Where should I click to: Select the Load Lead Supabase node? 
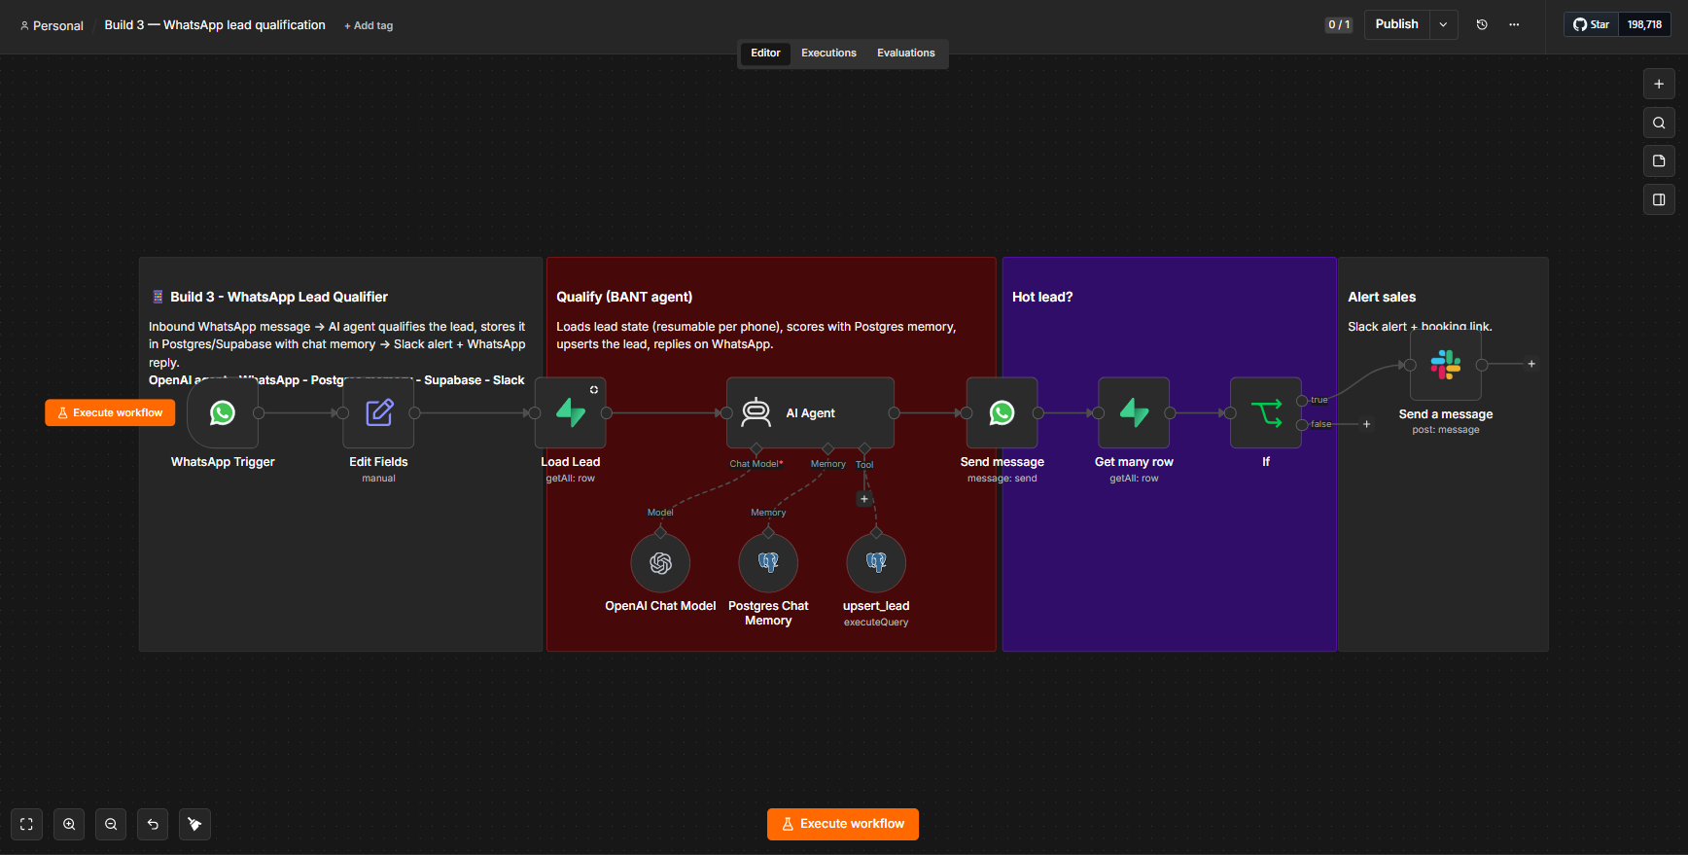pyautogui.click(x=571, y=412)
